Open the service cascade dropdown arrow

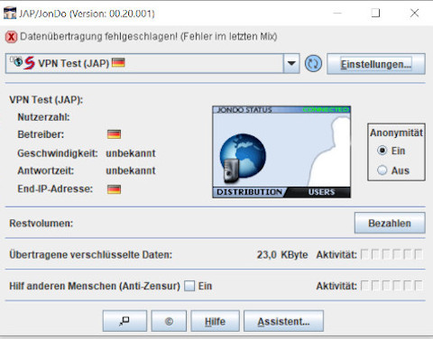tap(291, 63)
